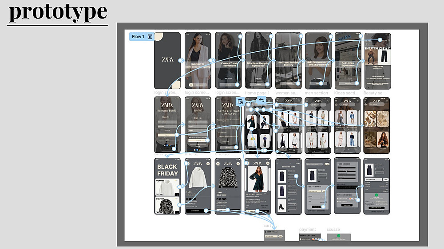Screen dimensions: 444x249
Task: Click the blue interaction icon above the home page frame
Action: [x=240, y=102]
